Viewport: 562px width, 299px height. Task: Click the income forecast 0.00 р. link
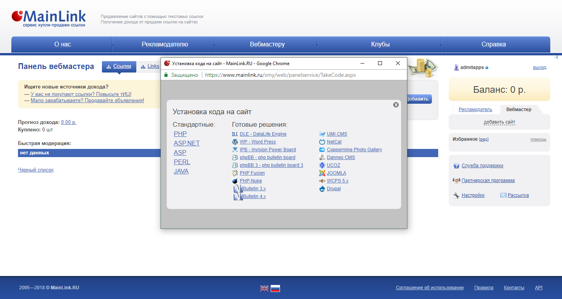pos(69,122)
